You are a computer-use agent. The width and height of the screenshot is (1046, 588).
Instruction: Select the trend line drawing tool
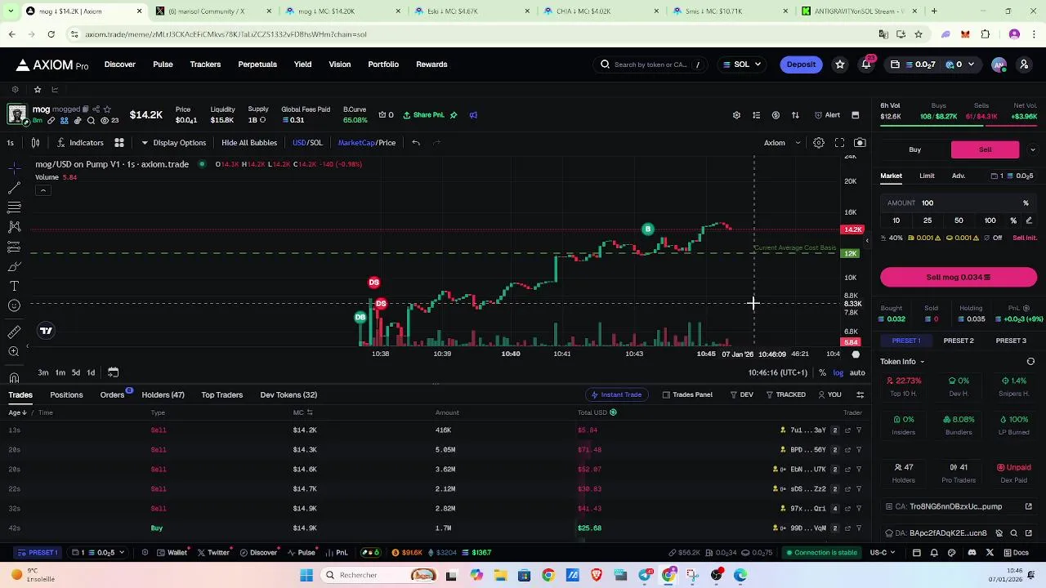[x=14, y=187]
